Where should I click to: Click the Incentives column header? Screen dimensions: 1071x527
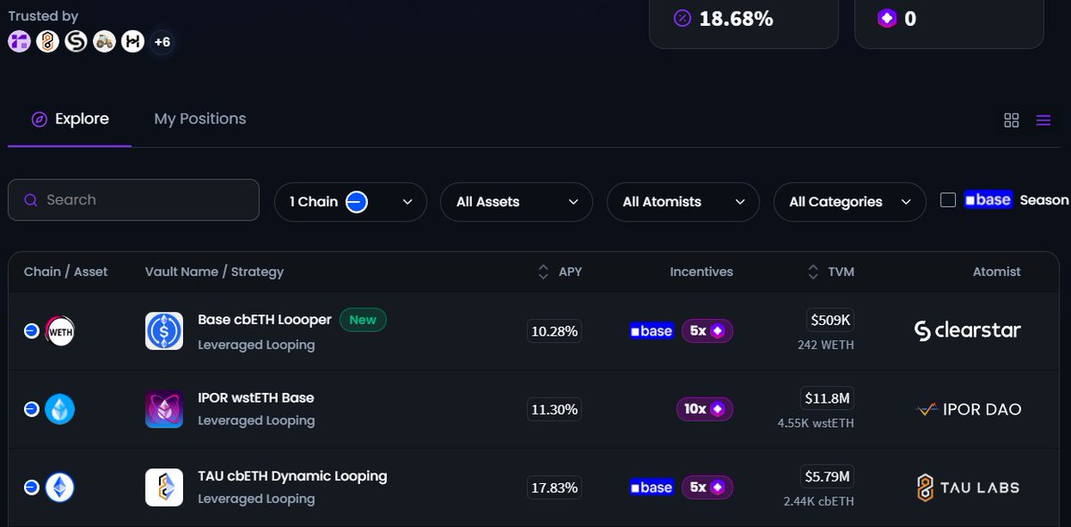[x=701, y=272]
